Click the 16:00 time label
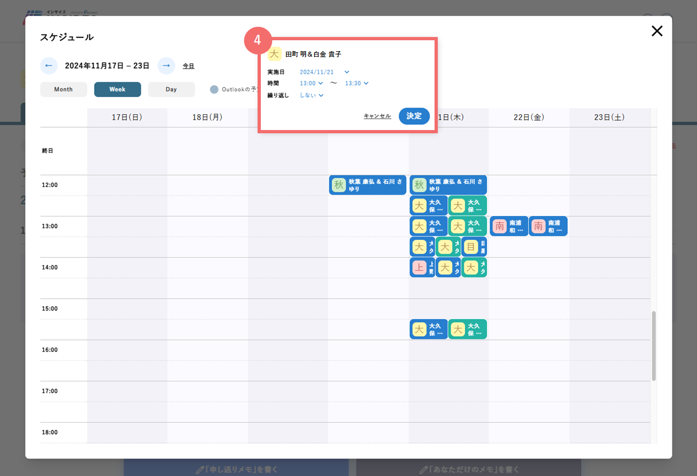Viewport: 697px width, 476px height. [50, 350]
